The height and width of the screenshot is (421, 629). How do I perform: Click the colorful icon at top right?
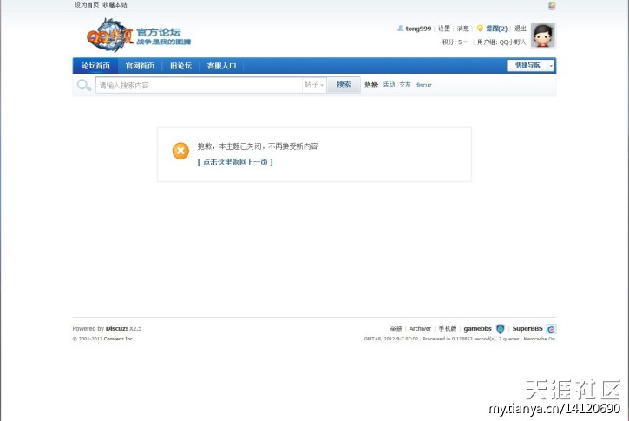pos(552,5)
